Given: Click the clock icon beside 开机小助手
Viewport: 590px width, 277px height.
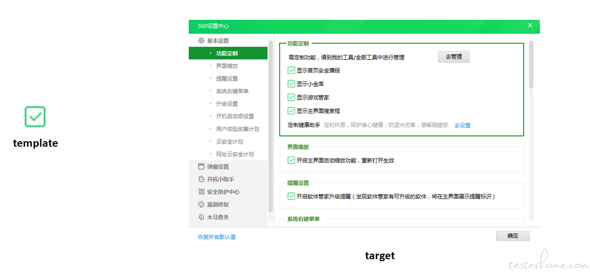Looking at the screenshot, I should 201,179.
